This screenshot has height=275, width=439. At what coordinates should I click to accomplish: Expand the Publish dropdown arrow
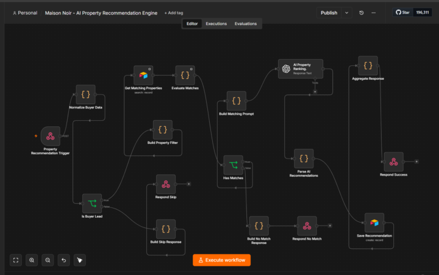click(346, 13)
